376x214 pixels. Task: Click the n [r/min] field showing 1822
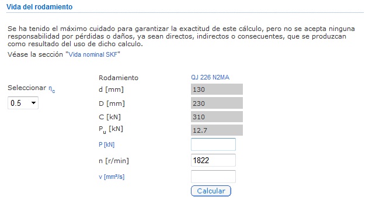click(214, 160)
